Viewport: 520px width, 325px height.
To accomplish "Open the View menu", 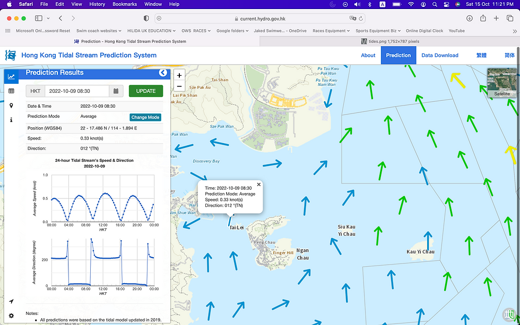I will [x=76, y=4].
